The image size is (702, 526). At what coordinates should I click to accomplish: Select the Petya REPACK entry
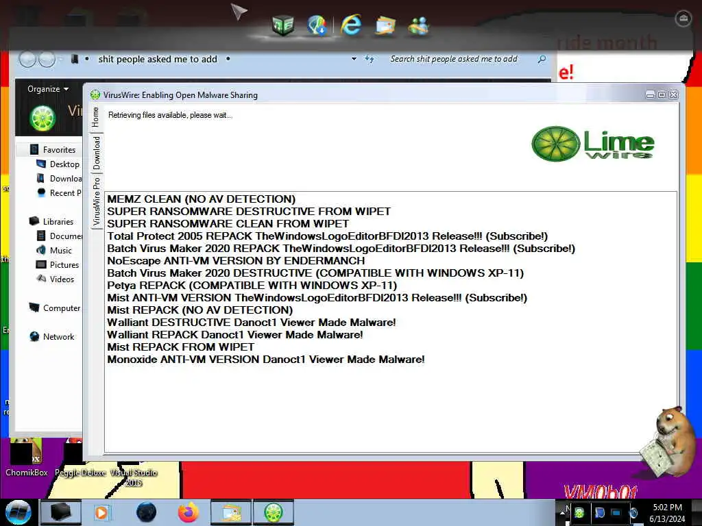(252, 286)
